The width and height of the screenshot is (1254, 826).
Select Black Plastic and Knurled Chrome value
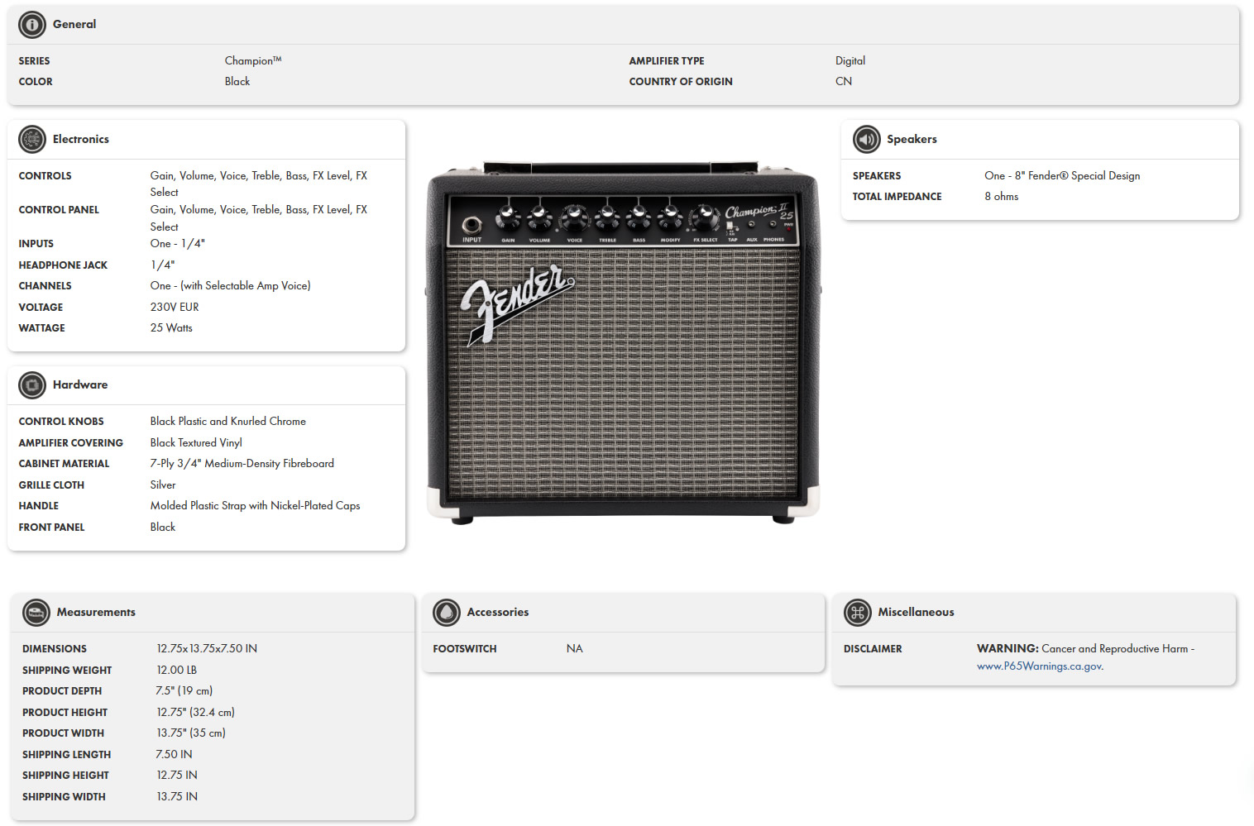click(228, 422)
